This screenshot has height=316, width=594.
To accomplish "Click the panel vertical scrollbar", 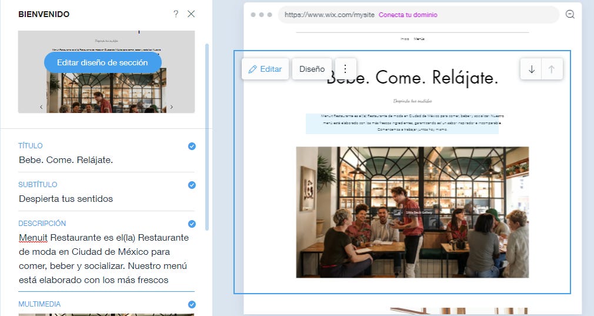I will (207, 137).
